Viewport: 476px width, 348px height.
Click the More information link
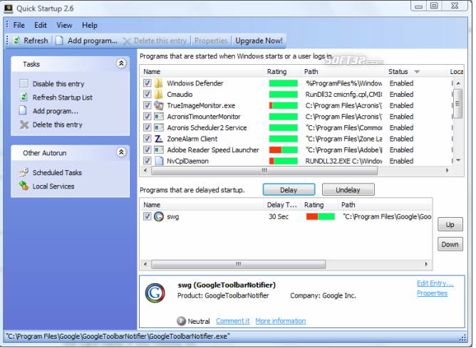(x=281, y=321)
